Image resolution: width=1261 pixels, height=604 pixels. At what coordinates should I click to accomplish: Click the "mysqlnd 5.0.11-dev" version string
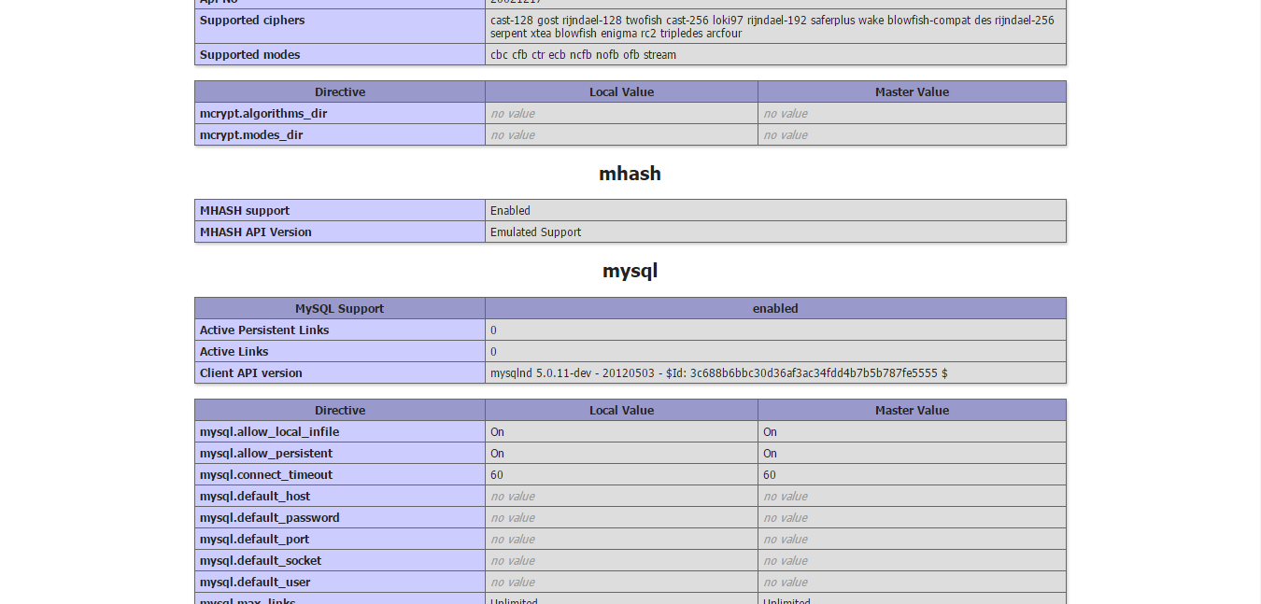click(719, 372)
